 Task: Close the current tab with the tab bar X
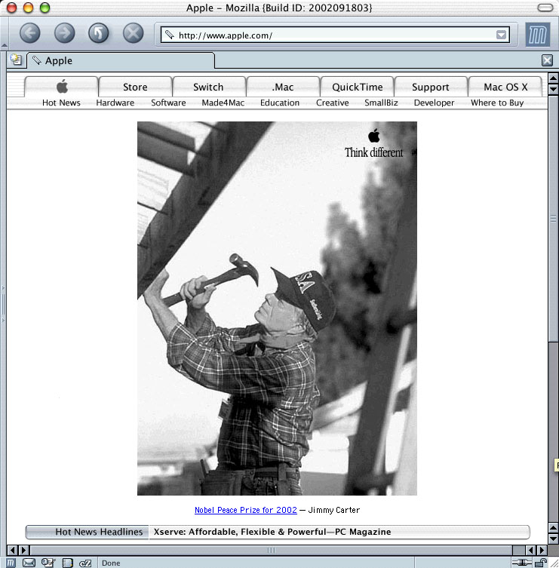point(547,60)
